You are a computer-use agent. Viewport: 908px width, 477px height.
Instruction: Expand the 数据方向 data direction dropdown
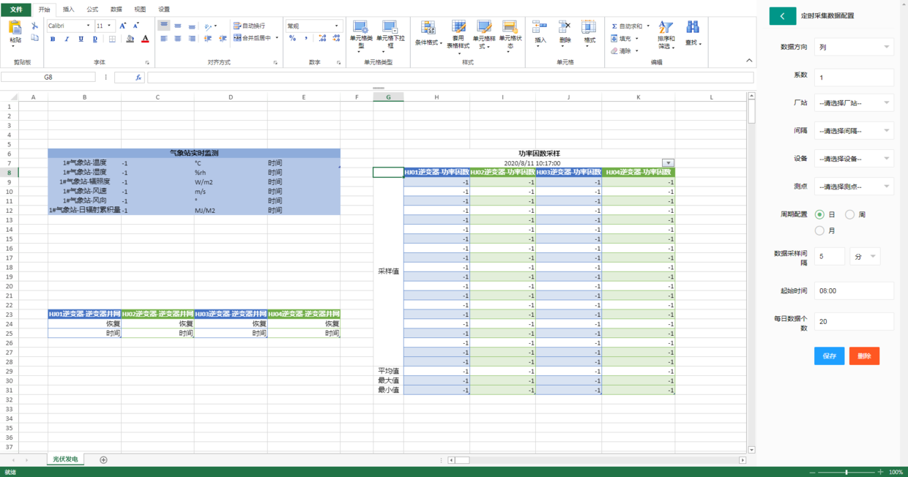pyautogui.click(x=854, y=47)
